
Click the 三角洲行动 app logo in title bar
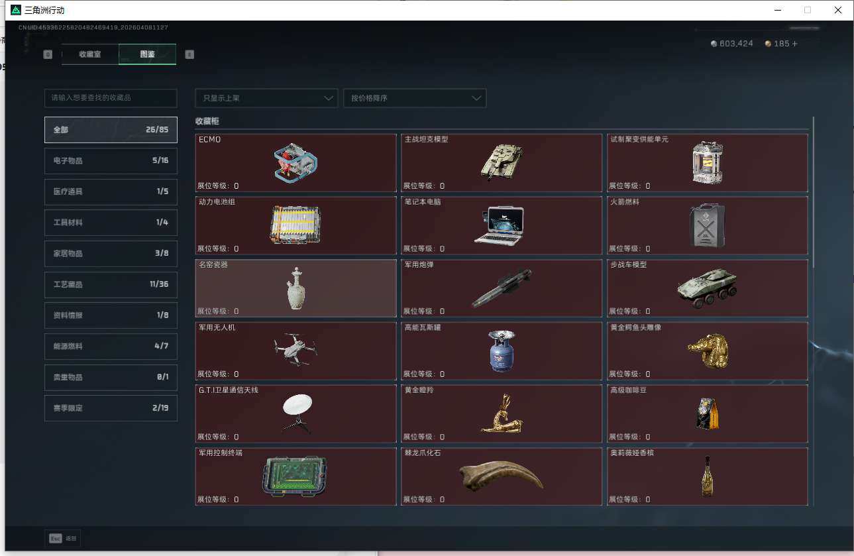click(16, 10)
